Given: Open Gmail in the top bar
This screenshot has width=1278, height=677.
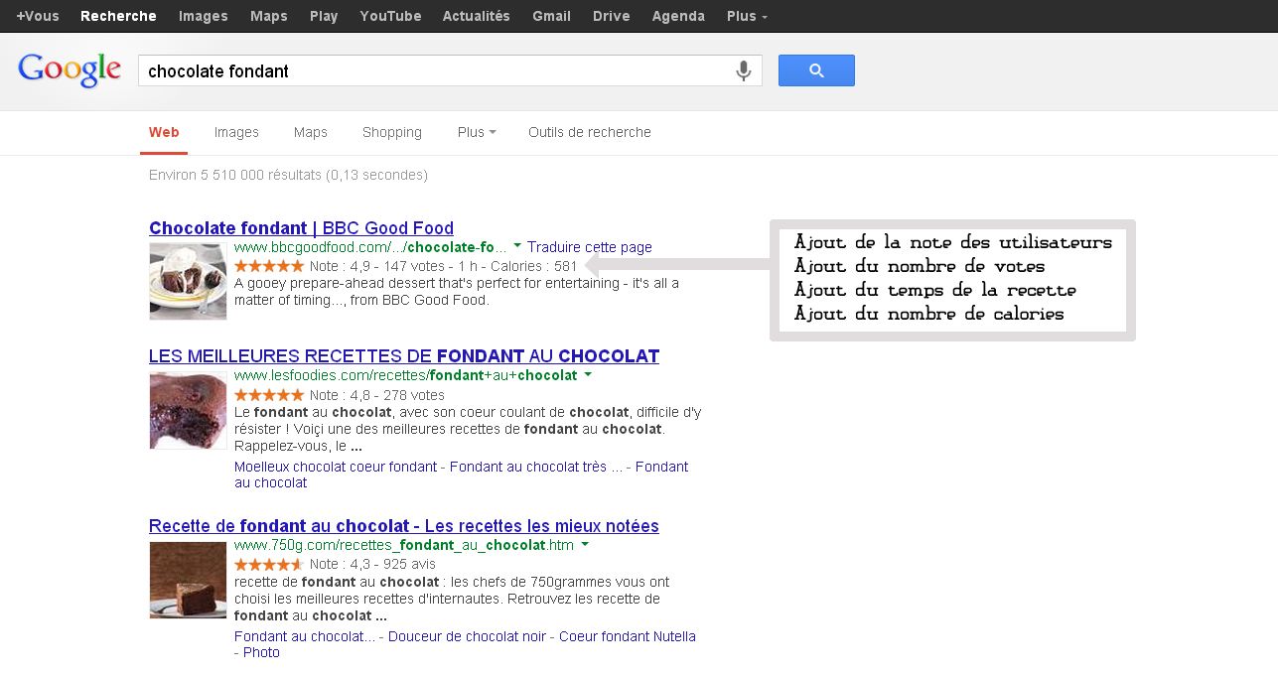Looking at the screenshot, I should pyautogui.click(x=551, y=16).
